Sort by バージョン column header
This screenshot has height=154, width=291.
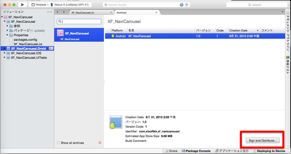click(x=205, y=31)
